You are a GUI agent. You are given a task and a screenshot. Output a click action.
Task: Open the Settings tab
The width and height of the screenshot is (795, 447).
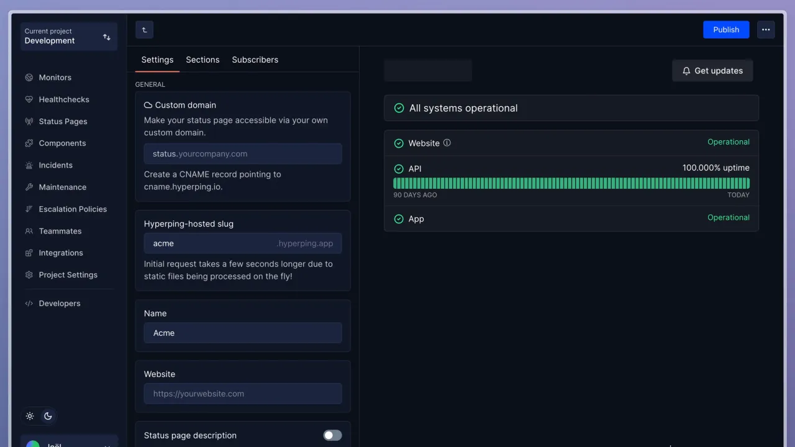[157, 60]
